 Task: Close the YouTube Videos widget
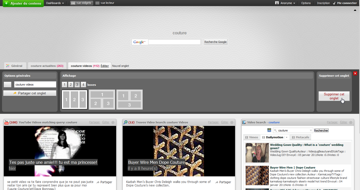click(x=113, y=122)
